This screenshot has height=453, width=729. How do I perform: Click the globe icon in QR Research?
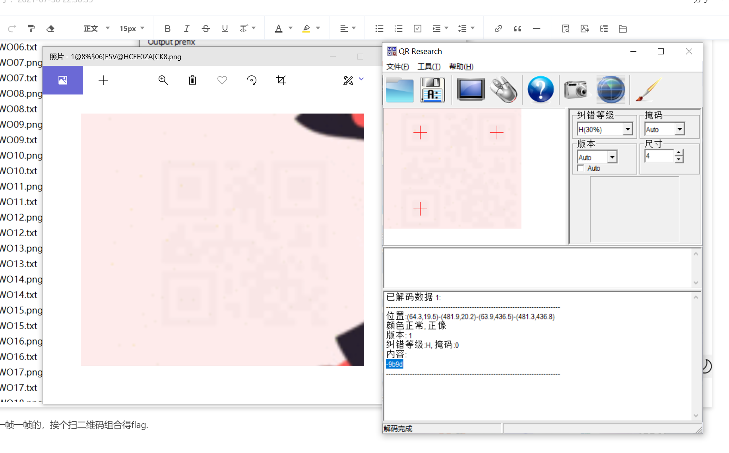coord(611,90)
